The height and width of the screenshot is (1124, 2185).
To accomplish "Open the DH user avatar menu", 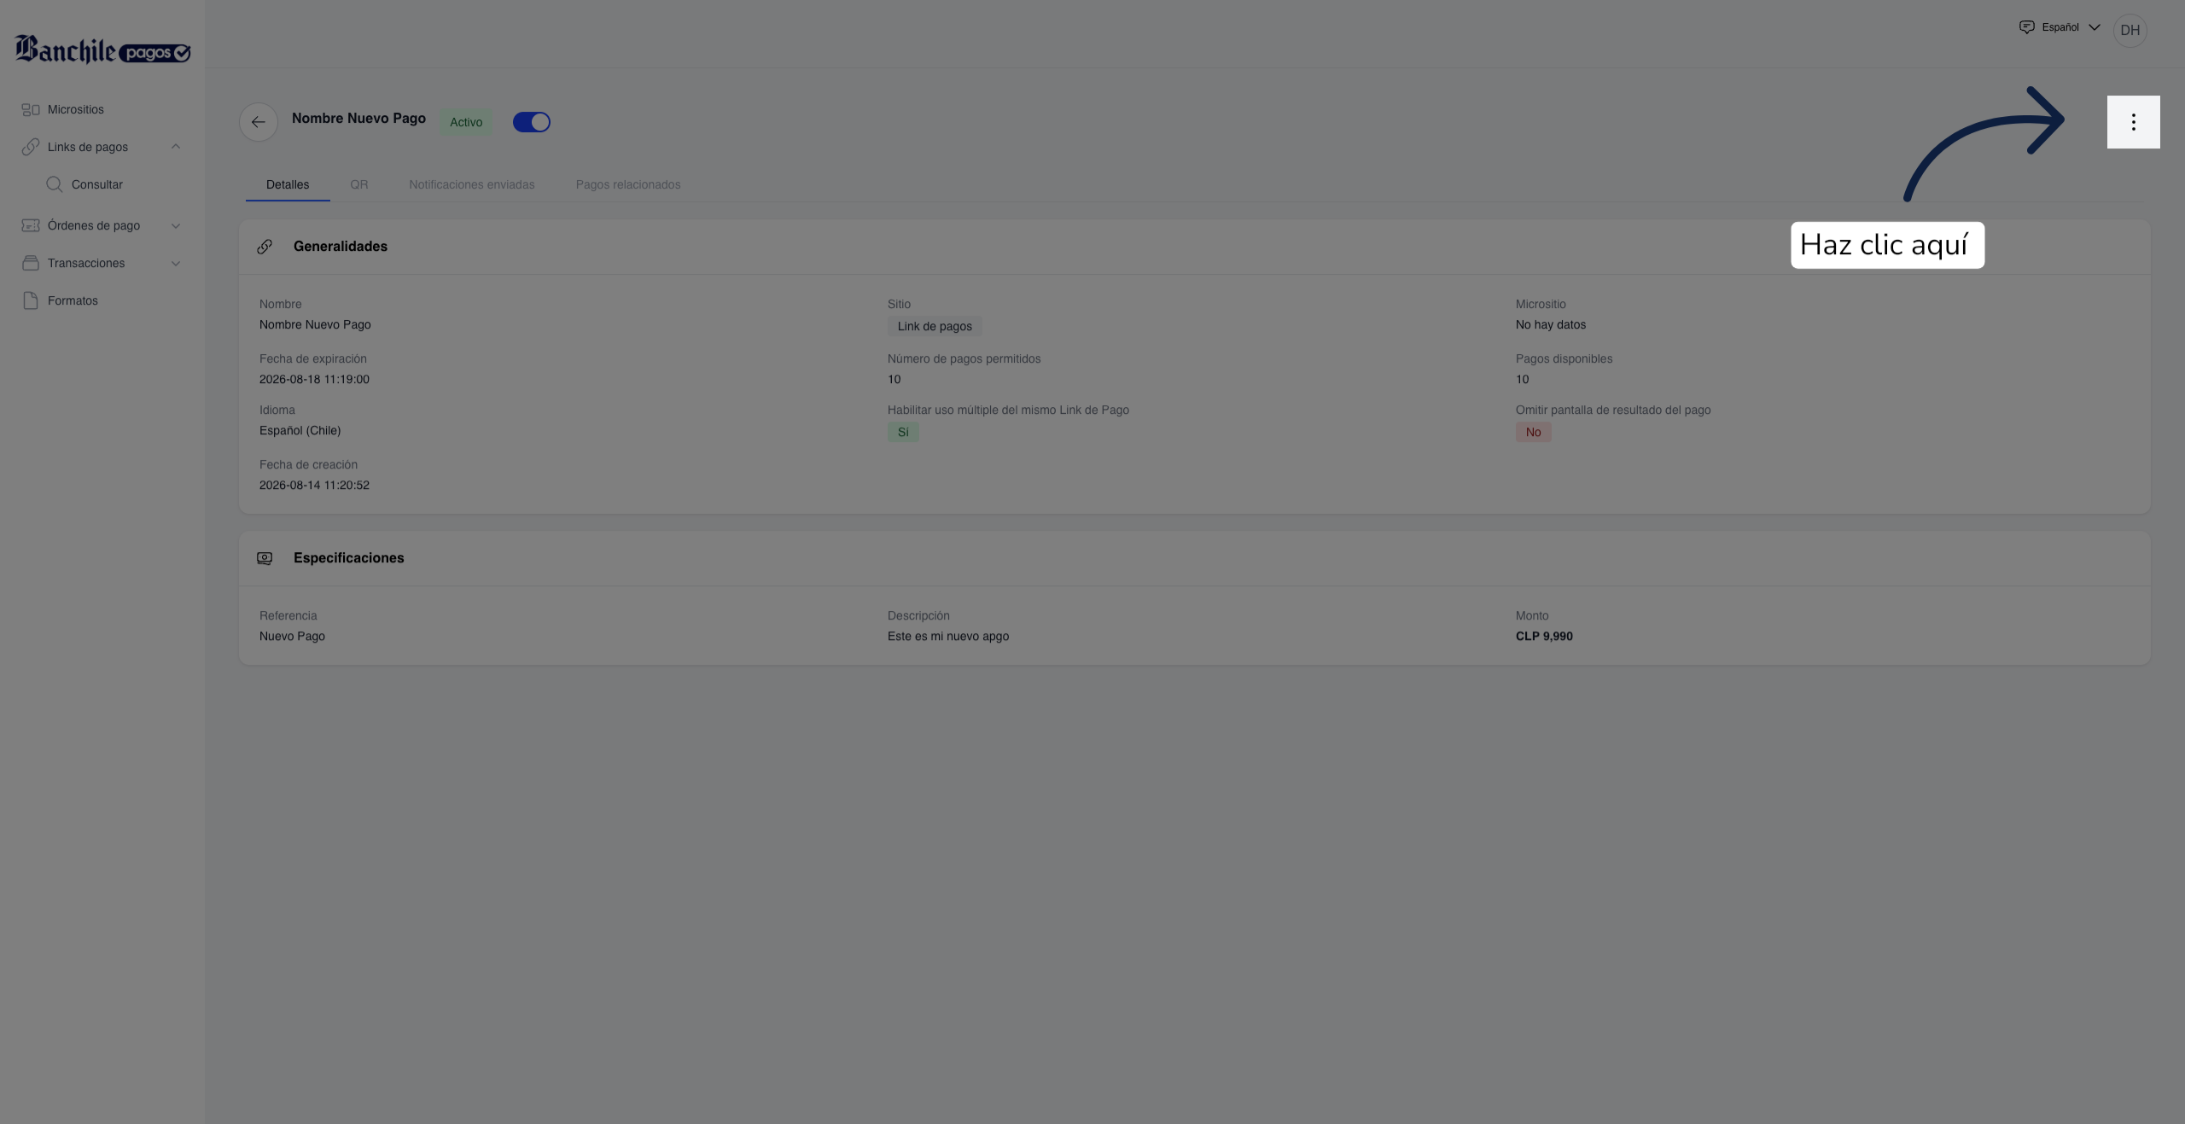I will pyautogui.click(x=2130, y=31).
